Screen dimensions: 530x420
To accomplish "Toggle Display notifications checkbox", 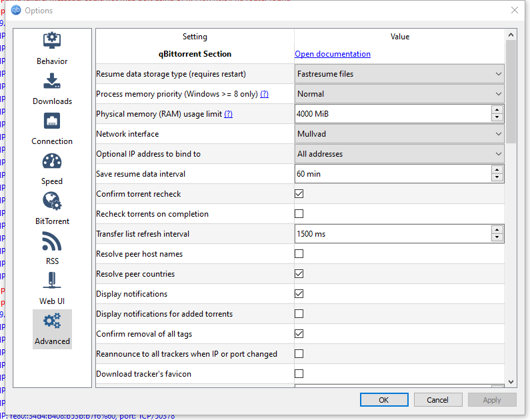I will (299, 293).
